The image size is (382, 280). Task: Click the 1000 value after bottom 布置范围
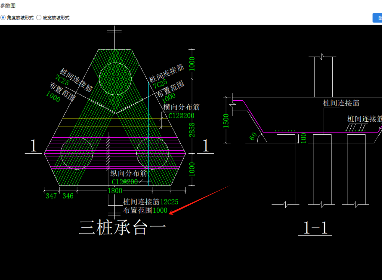click(160, 210)
